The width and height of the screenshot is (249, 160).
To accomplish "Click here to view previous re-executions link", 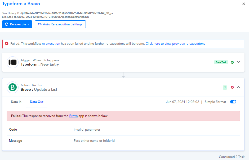I will click(175, 44).
